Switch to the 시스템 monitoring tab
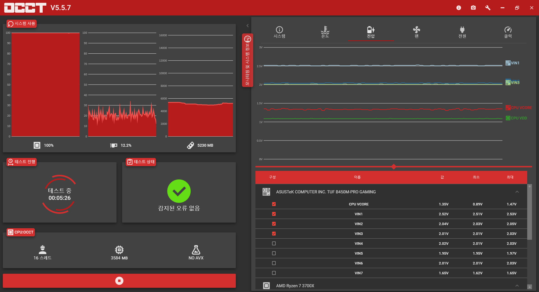The height and width of the screenshot is (292, 539). 279,32
